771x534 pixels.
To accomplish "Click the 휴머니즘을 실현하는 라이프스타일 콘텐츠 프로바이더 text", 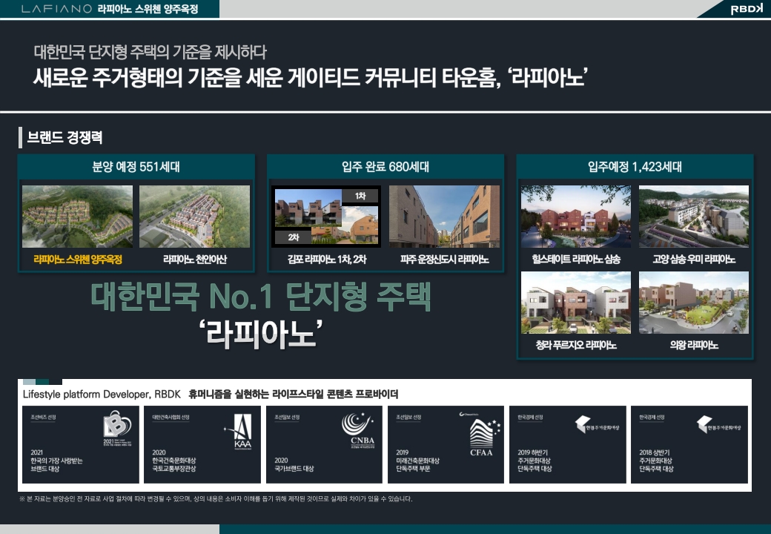I will click(x=294, y=395).
